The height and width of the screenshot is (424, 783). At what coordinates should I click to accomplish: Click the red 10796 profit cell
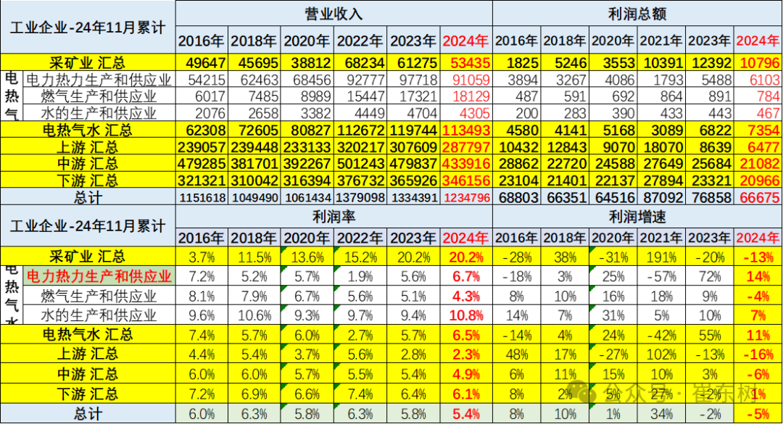(x=758, y=63)
